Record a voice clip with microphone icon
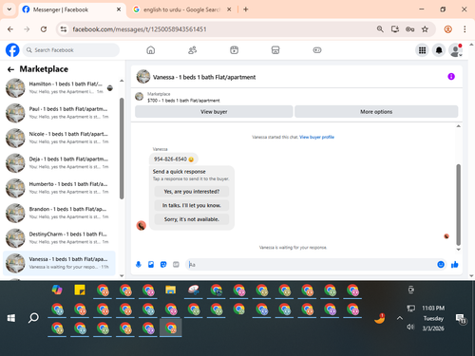The width and height of the screenshot is (475, 356). point(139,265)
